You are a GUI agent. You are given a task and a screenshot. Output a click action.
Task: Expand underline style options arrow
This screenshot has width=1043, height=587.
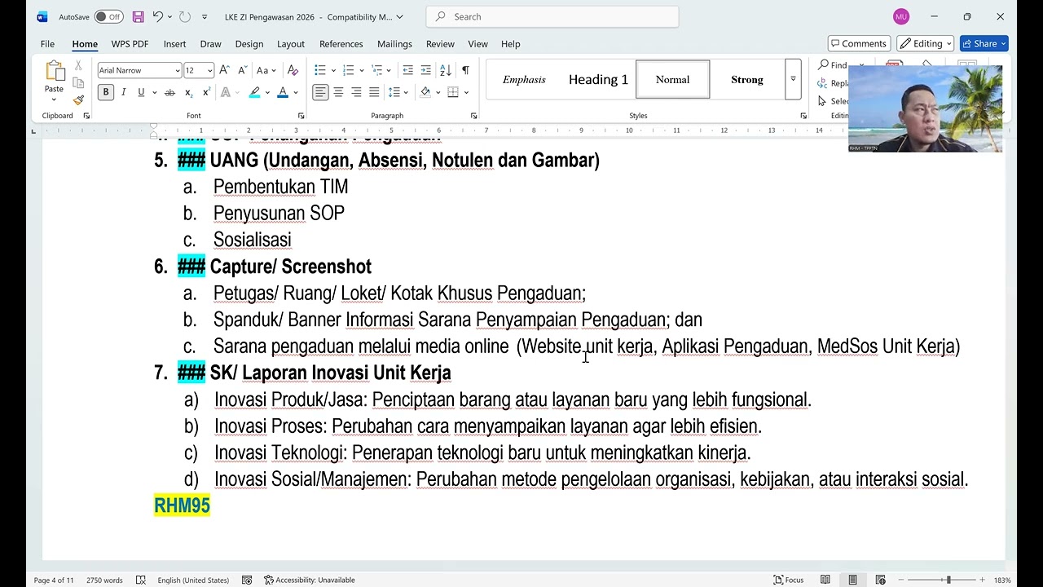click(x=152, y=92)
